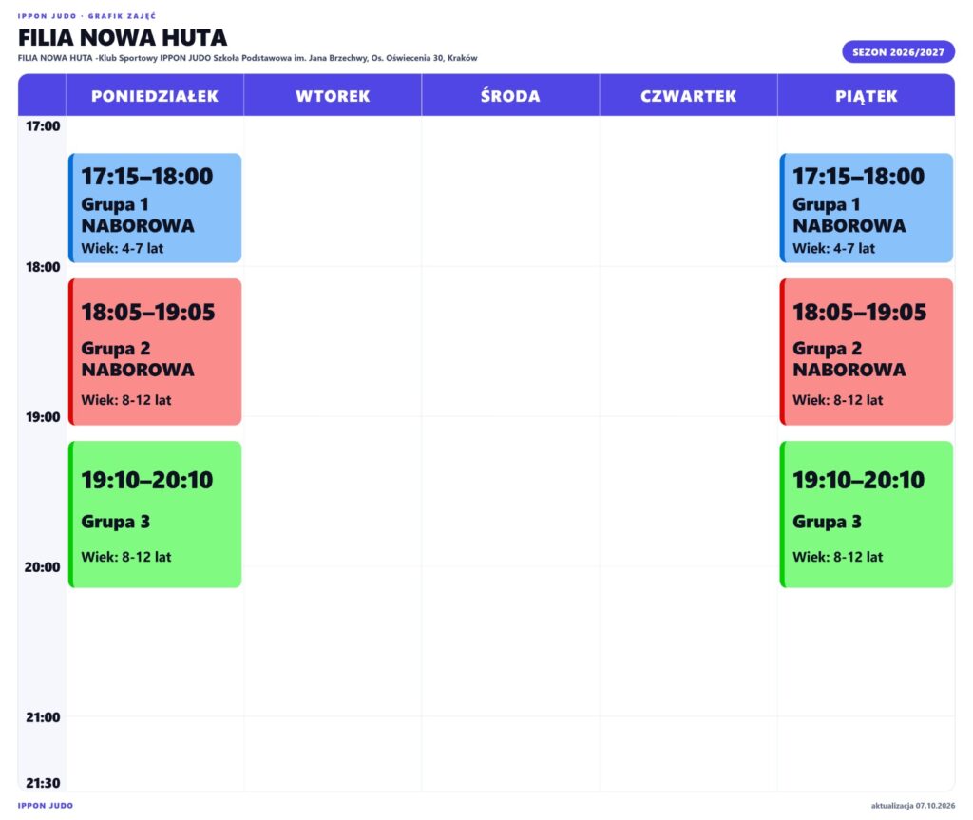The width and height of the screenshot is (973, 820).
Task: Click the 20:00 time label
Action: pyautogui.click(x=43, y=566)
